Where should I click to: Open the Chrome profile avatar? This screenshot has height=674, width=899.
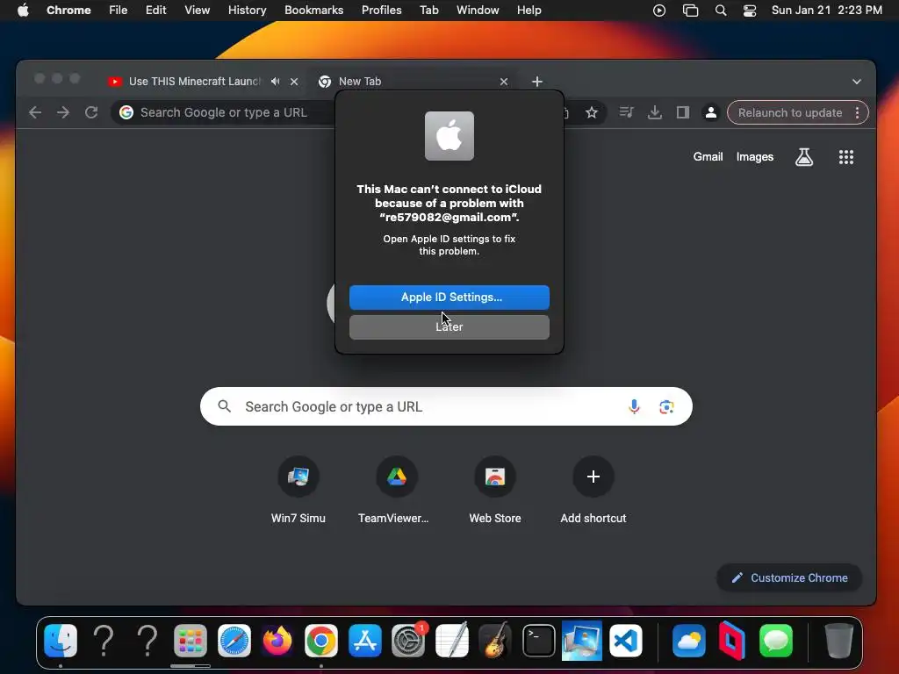(710, 112)
